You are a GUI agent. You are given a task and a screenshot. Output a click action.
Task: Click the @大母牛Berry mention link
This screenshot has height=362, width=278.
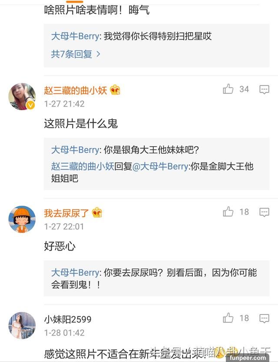160,166
